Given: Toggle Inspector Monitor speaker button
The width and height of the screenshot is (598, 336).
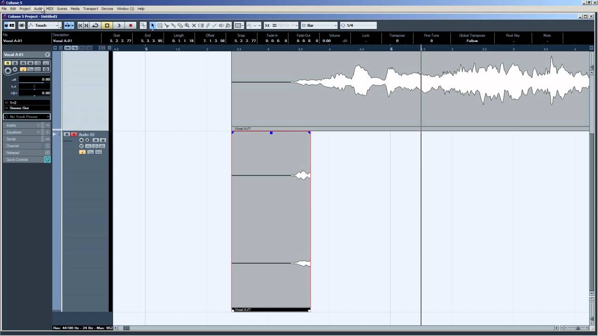Looking at the screenshot, I should pos(15,69).
